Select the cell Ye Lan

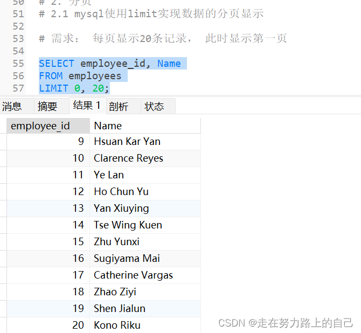pyautogui.click(x=145, y=175)
